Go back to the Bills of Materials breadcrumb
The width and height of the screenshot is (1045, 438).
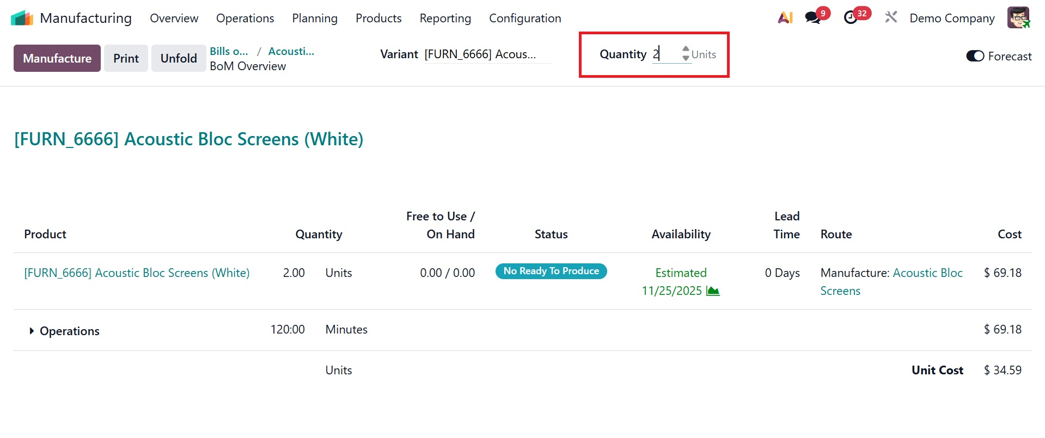point(229,51)
